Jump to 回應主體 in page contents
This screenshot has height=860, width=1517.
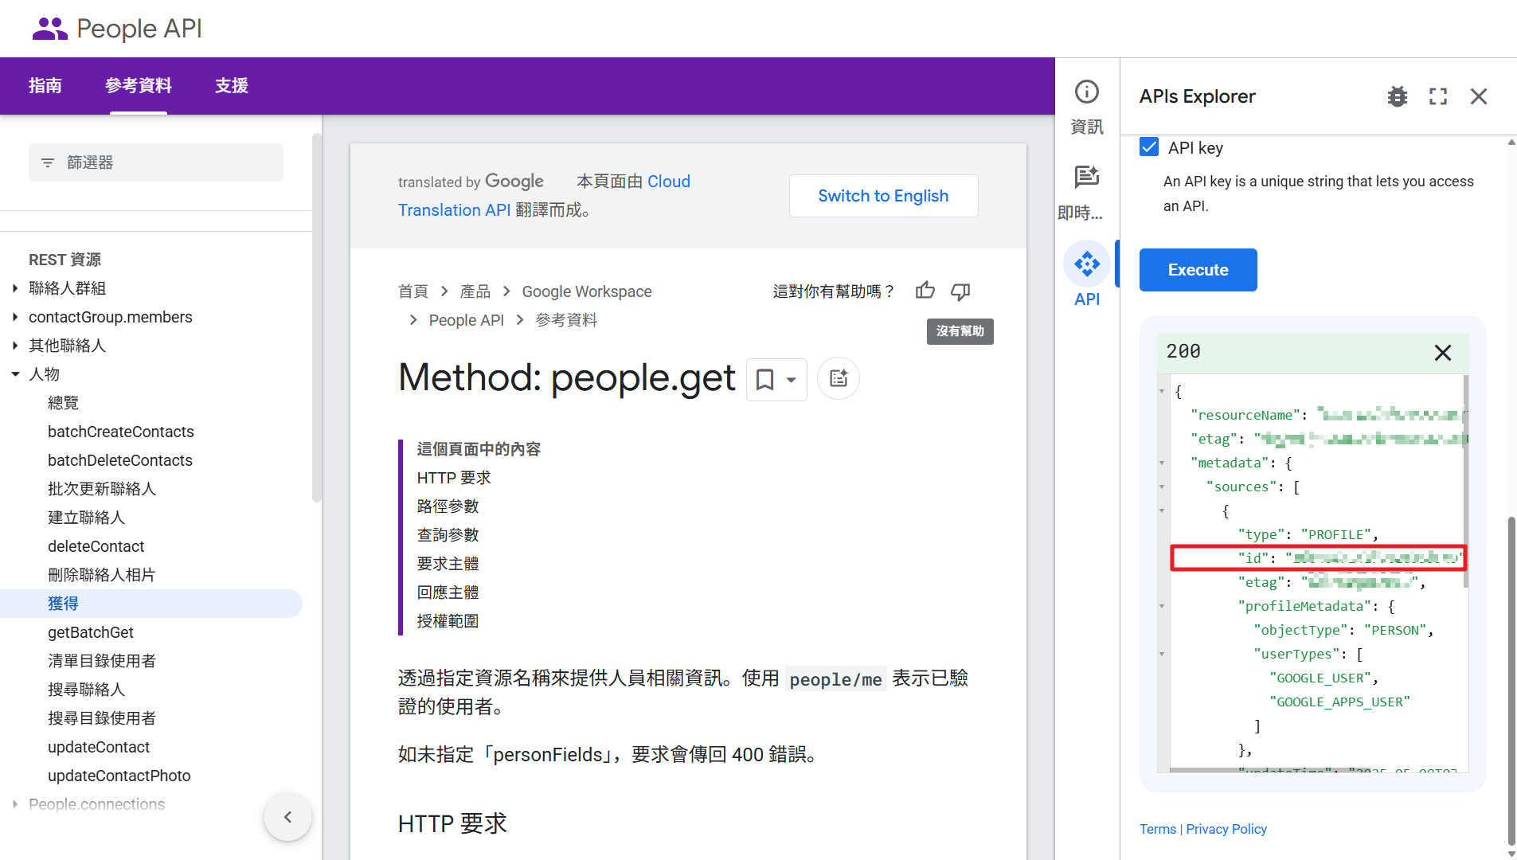click(448, 592)
